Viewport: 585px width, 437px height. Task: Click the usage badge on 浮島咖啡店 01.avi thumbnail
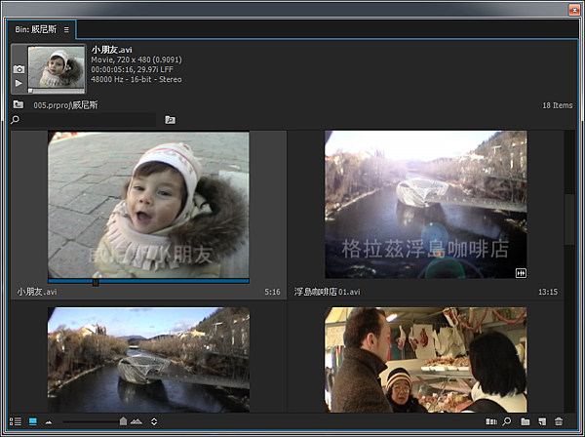pos(521,273)
